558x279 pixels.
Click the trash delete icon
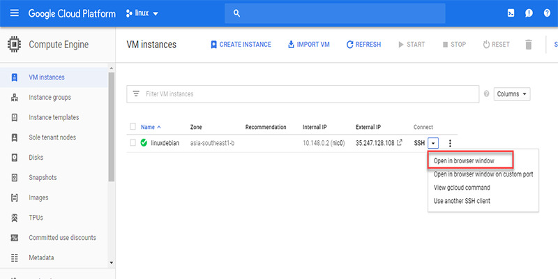[529, 45]
